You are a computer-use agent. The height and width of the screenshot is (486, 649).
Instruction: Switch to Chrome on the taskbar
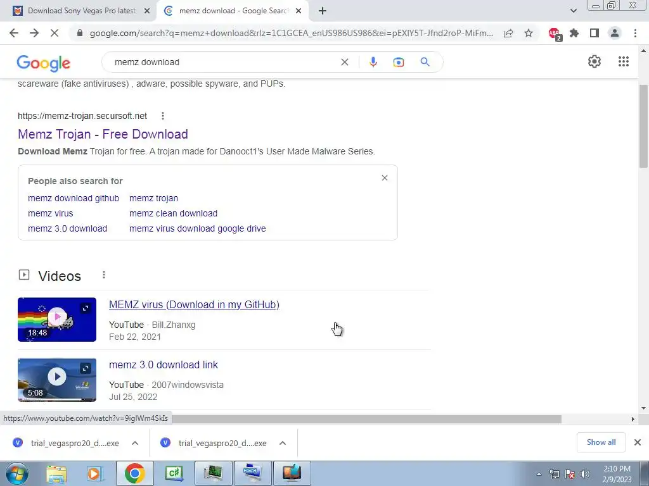pos(134,473)
